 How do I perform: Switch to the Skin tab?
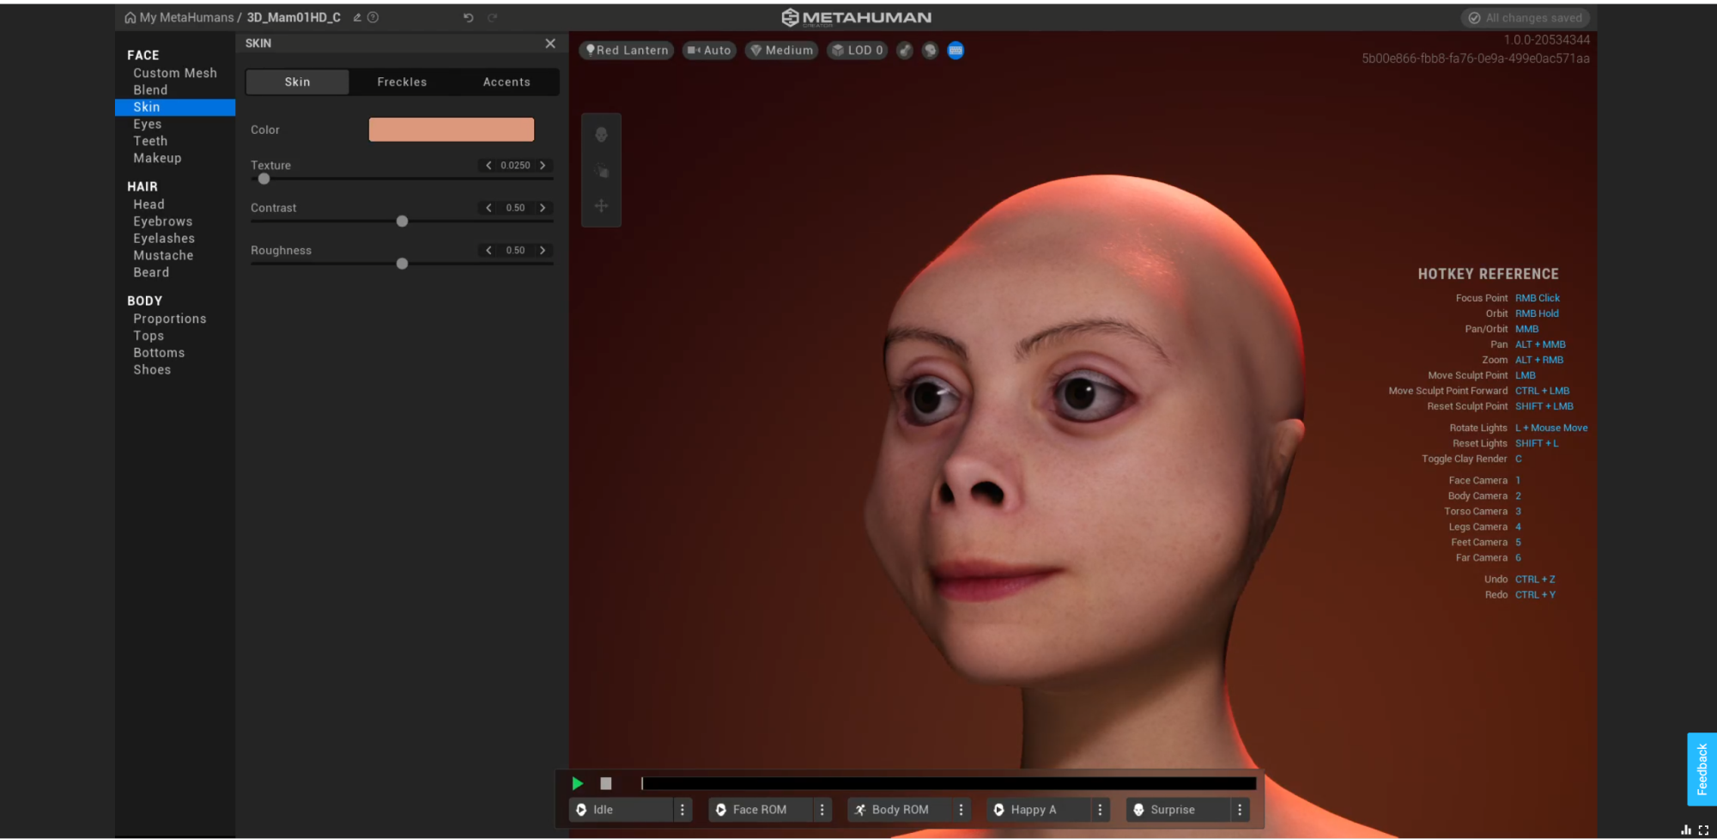[298, 82]
